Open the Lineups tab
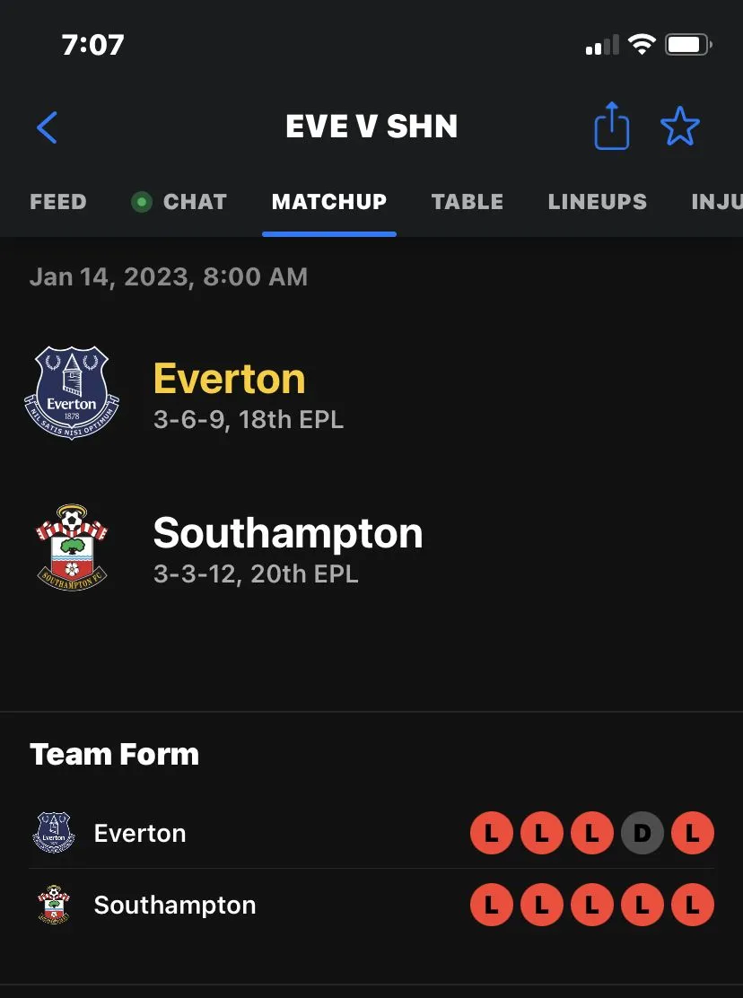This screenshot has height=998, width=743. 598,202
